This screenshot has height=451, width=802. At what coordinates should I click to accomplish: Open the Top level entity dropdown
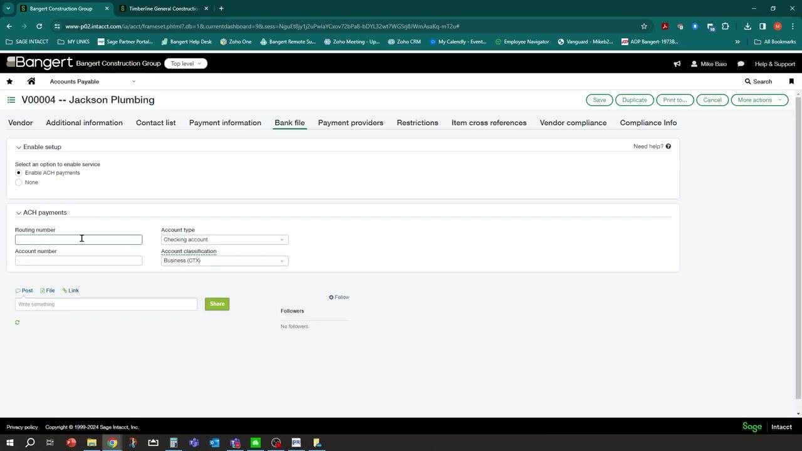click(185, 64)
